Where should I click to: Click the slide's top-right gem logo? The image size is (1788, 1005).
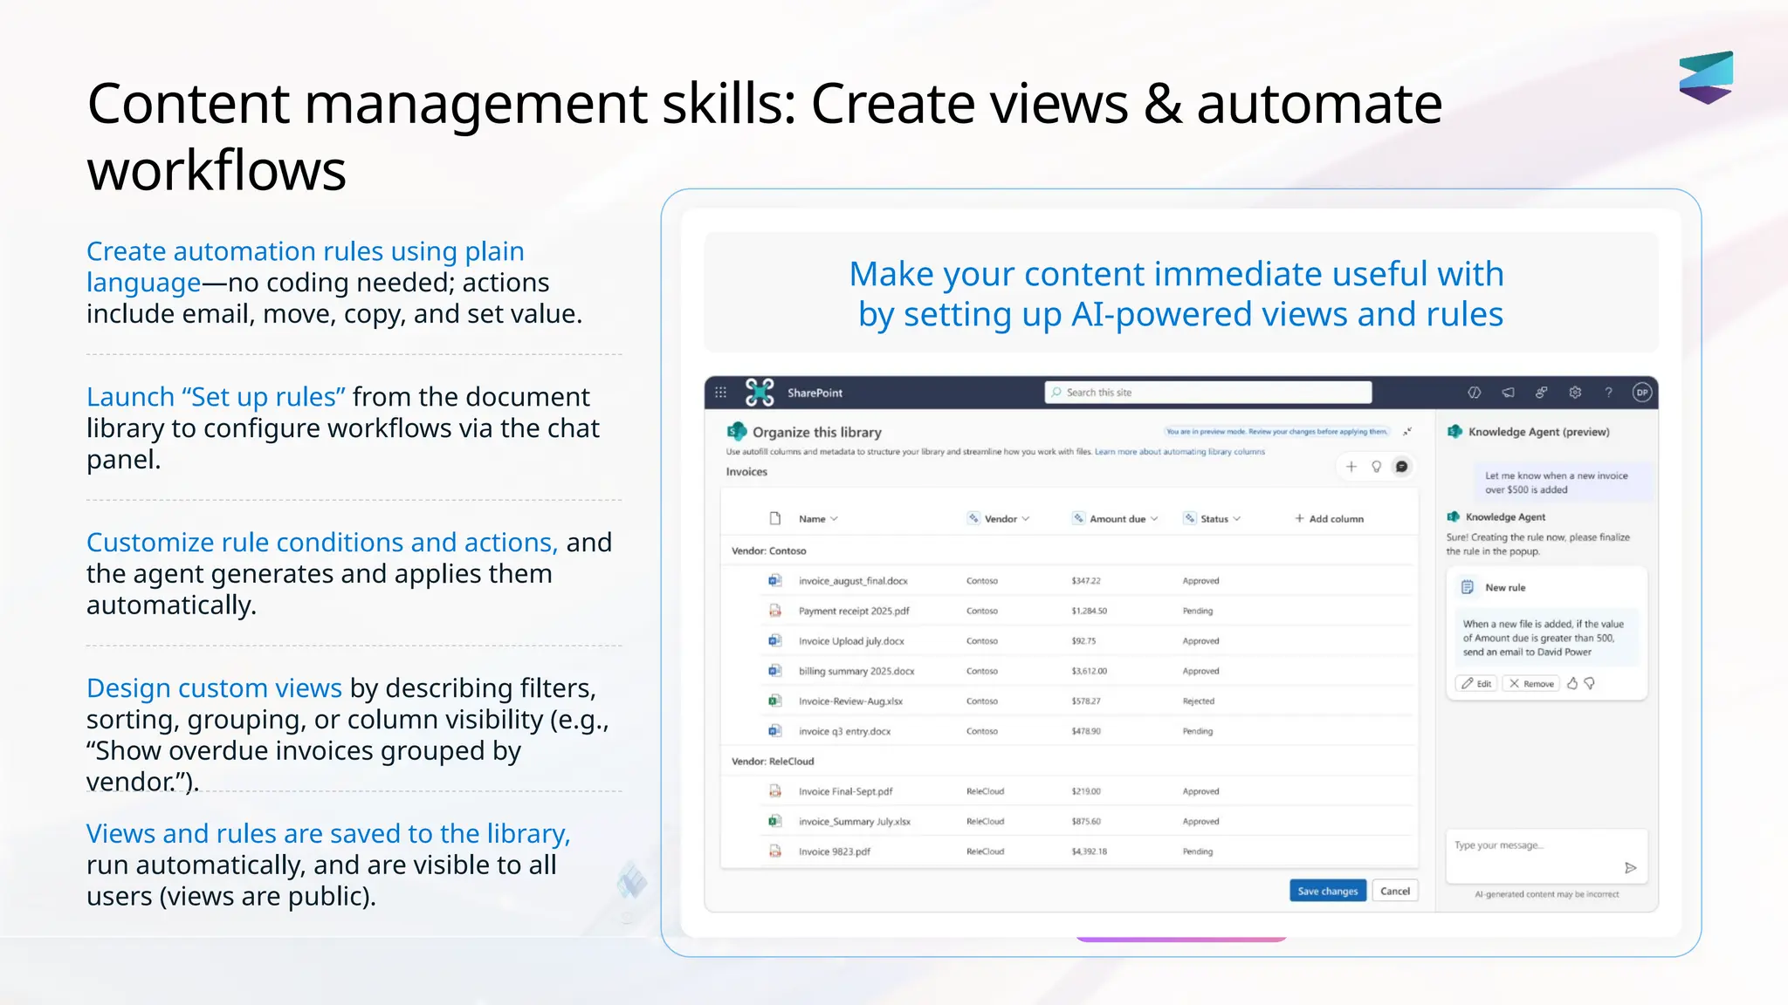click(x=1706, y=77)
